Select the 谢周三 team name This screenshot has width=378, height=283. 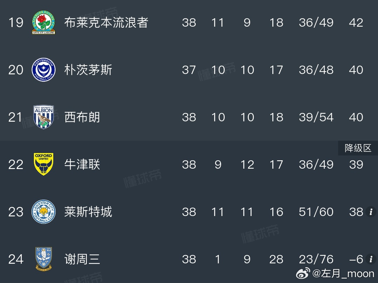coord(82,259)
